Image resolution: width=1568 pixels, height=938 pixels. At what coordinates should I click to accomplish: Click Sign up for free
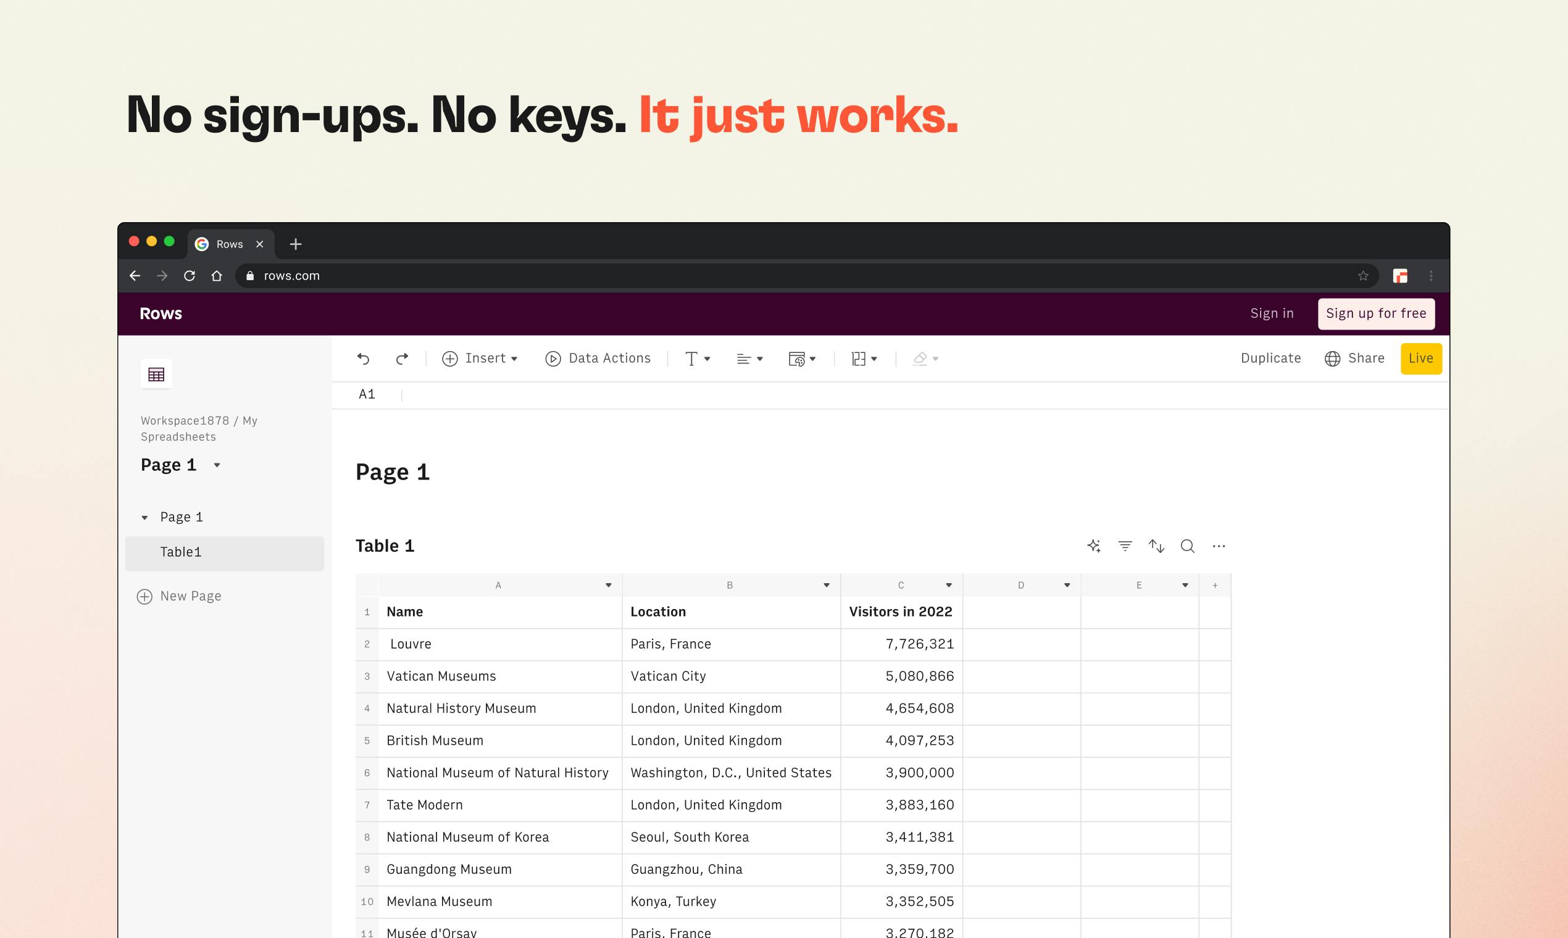[x=1376, y=313]
